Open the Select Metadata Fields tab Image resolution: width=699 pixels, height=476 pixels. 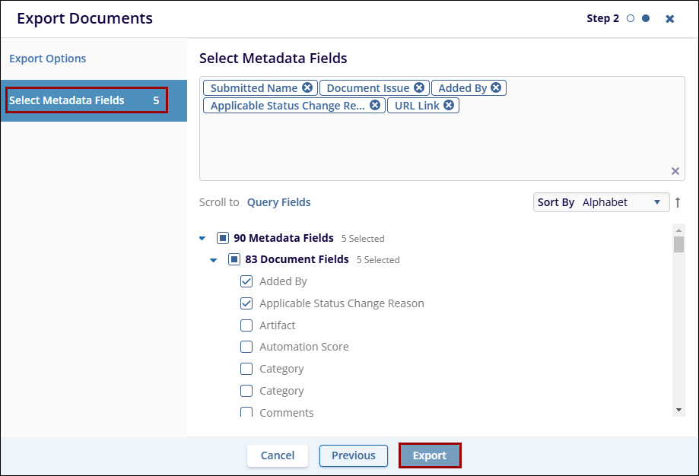point(85,100)
